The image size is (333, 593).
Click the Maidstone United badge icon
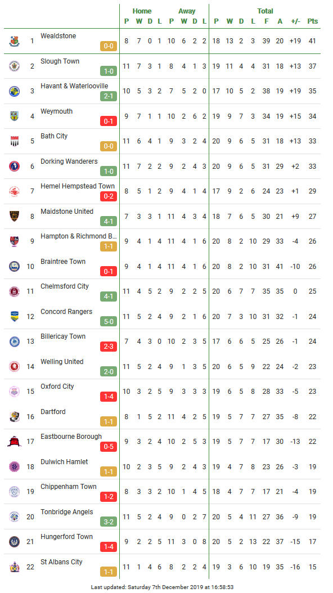click(15, 216)
